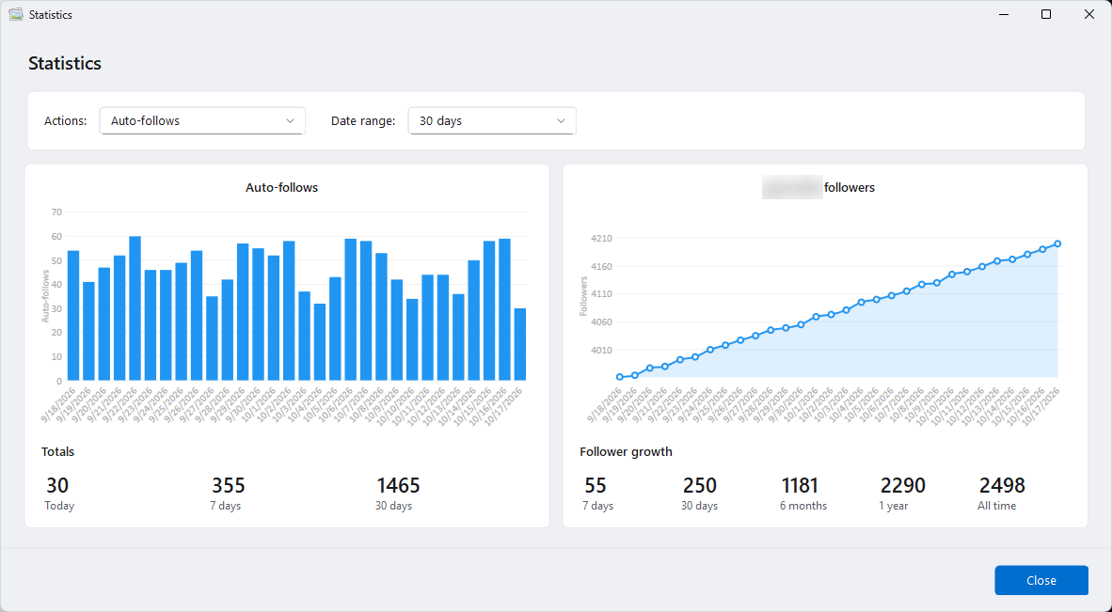Maximize the Statistics window
1112x612 pixels.
tap(1046, 14)
